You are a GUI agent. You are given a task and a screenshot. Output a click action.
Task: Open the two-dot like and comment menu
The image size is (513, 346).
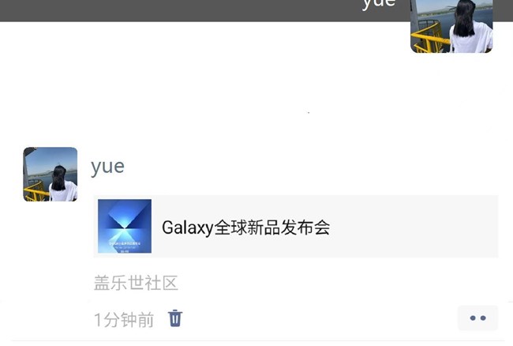(477, 318)
